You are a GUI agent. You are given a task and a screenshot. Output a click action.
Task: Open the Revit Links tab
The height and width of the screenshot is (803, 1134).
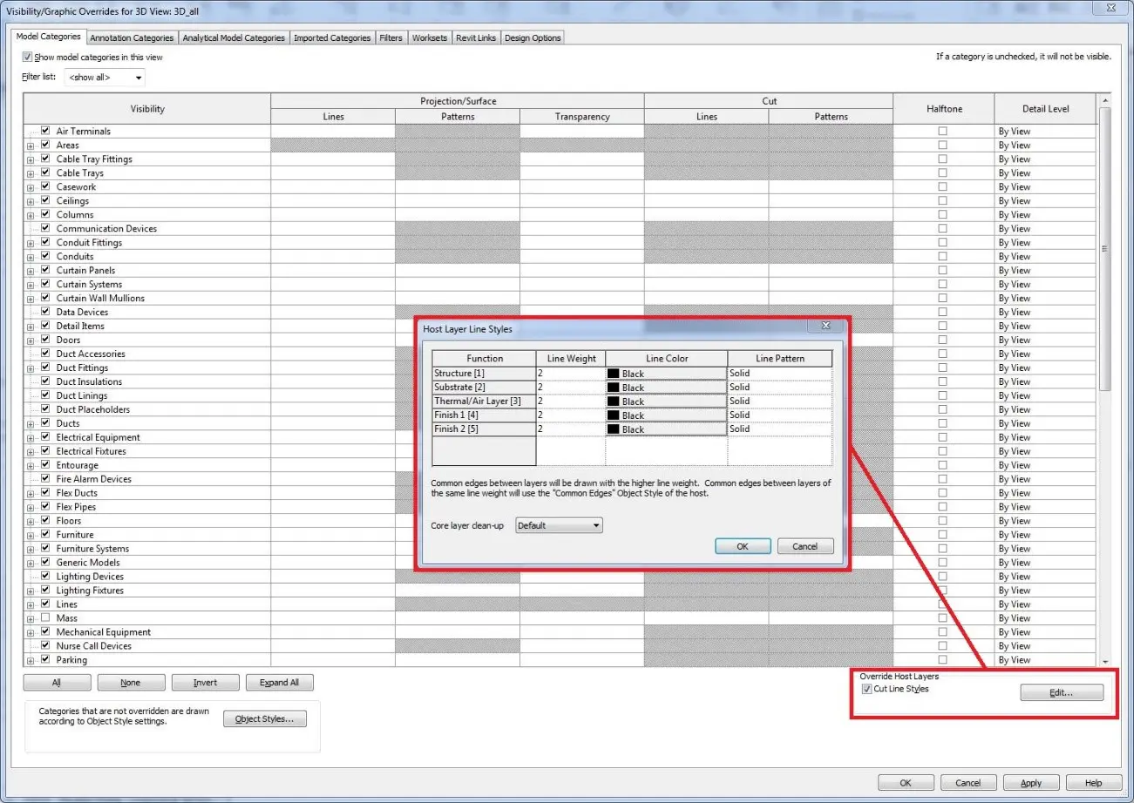[x=476, y=37]
